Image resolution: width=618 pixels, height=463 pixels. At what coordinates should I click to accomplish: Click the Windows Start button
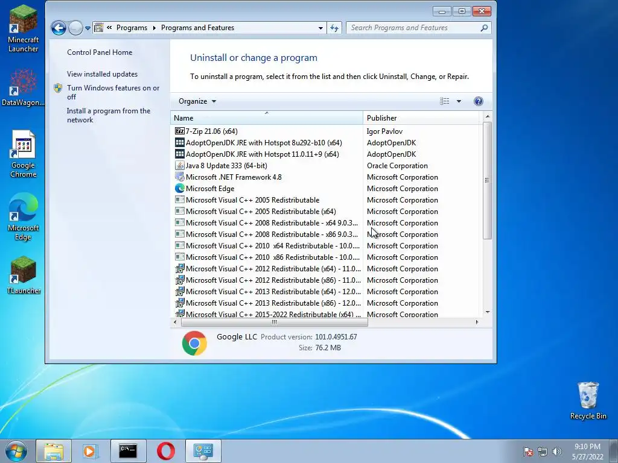point(16,451)
